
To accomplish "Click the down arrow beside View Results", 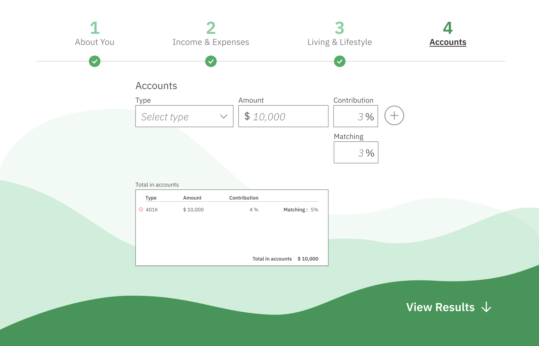I will click(487, 307).
